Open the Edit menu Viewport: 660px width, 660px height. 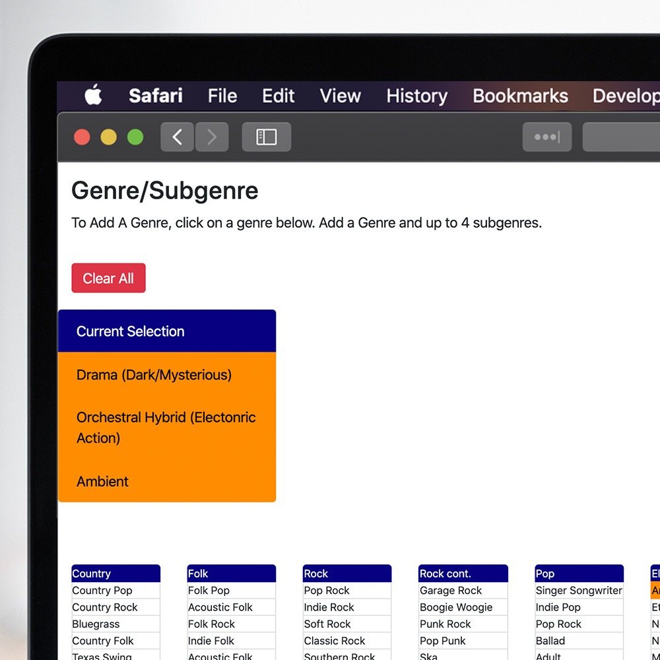point(278,96)
